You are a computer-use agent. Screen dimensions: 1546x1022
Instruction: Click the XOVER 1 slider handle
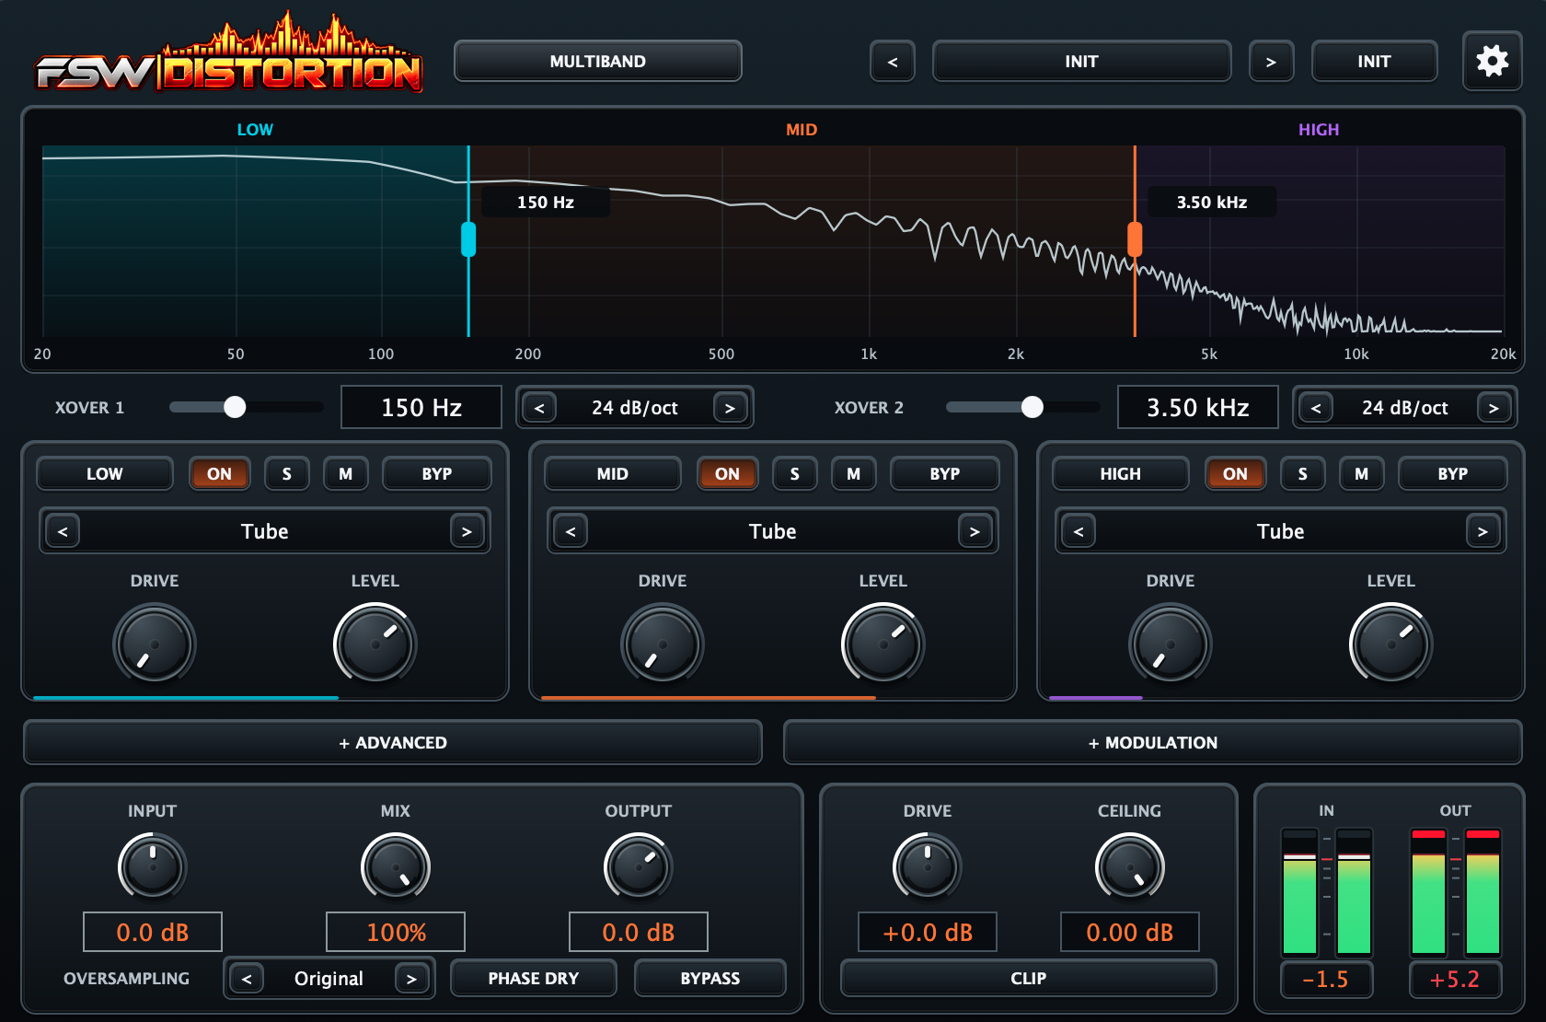pos(235,407)
